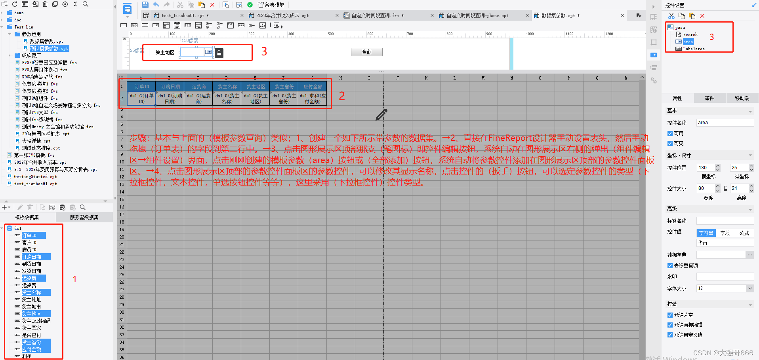
Task: Click the scissors cut icon in the top toolbar
Action: (x=180, y=5)
